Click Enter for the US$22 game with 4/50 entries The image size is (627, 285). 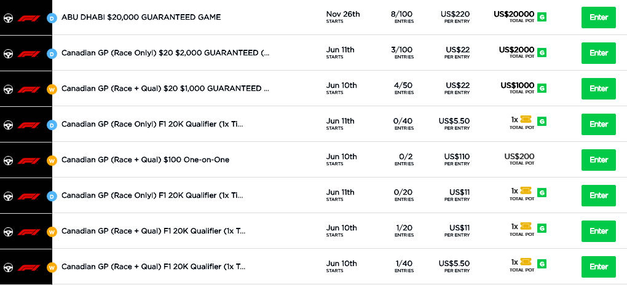coord(599,88)
